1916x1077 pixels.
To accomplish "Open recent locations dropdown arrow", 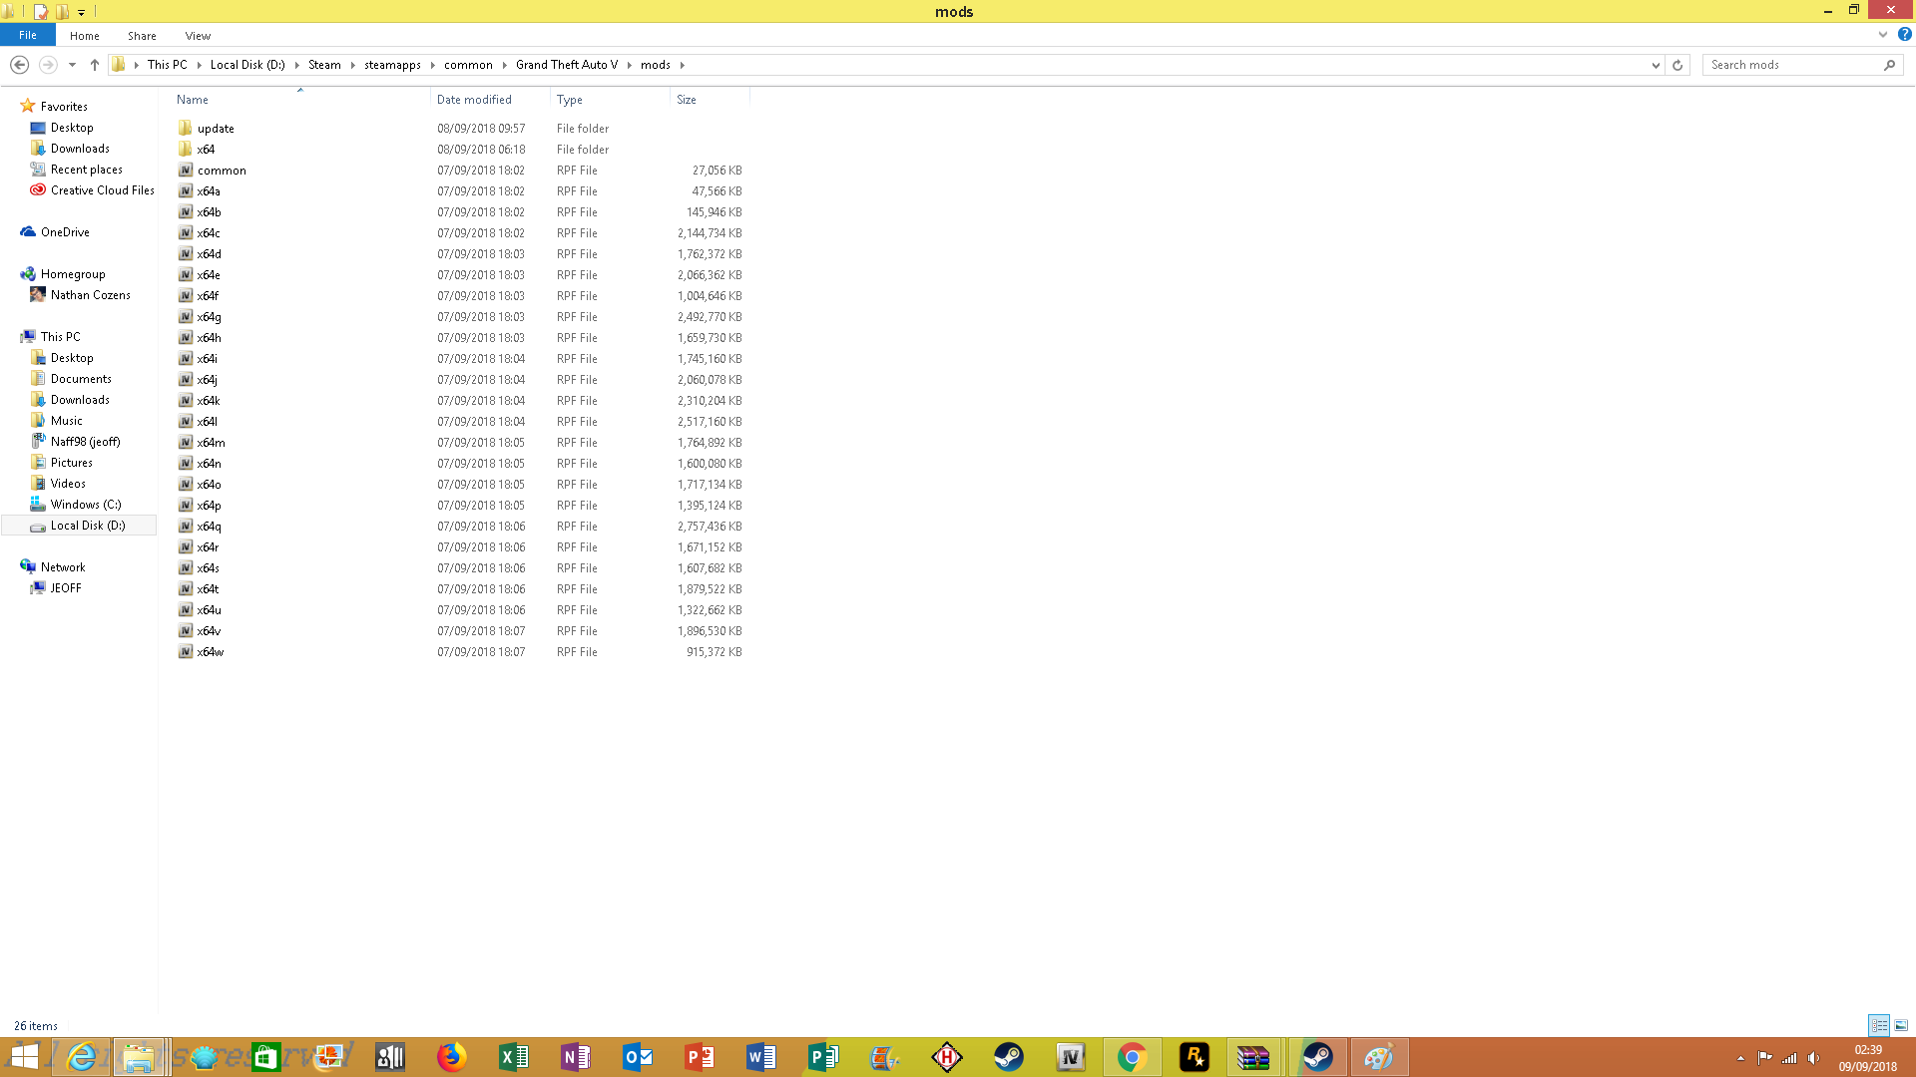I will [x=72, y=65].
